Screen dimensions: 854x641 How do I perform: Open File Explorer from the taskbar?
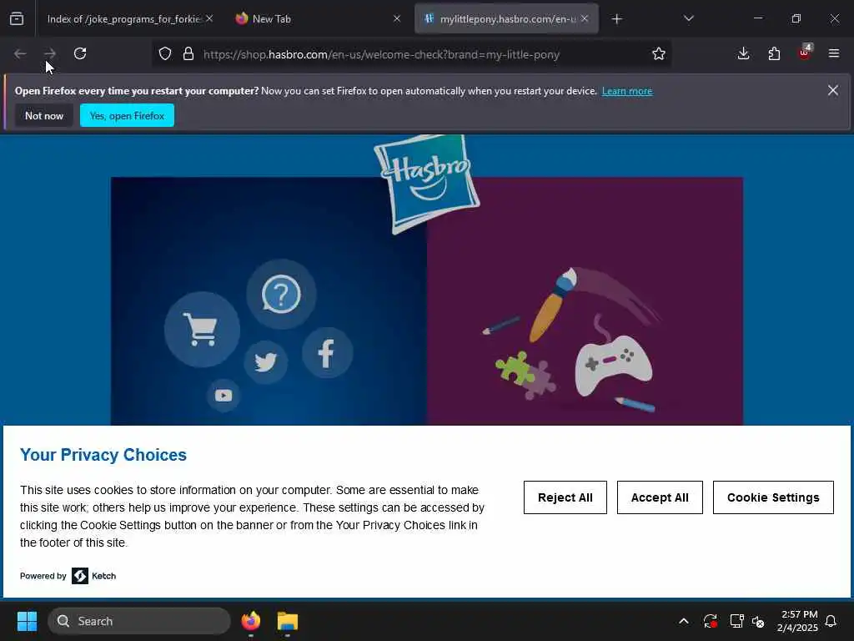tap(288, 621)
